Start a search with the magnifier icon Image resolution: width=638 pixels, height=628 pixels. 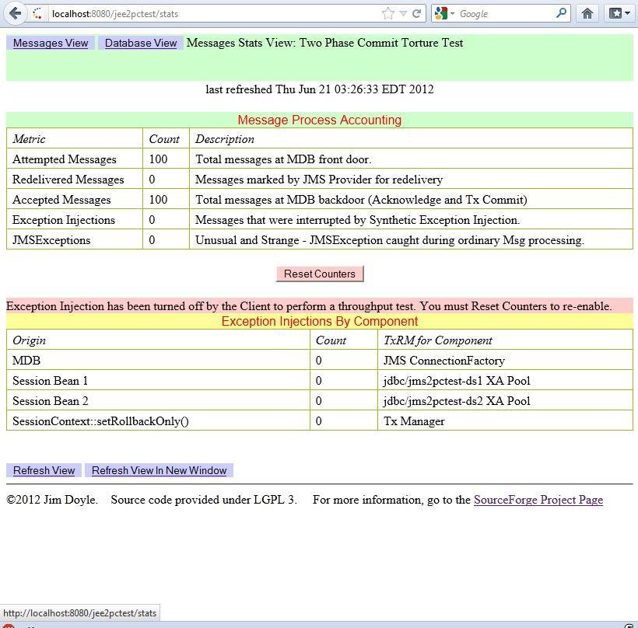click(x=559, y=12)
